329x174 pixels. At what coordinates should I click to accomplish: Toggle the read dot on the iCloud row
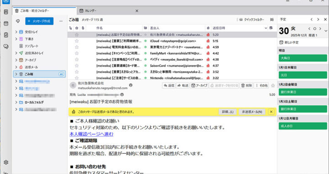[x=145, y=41]
